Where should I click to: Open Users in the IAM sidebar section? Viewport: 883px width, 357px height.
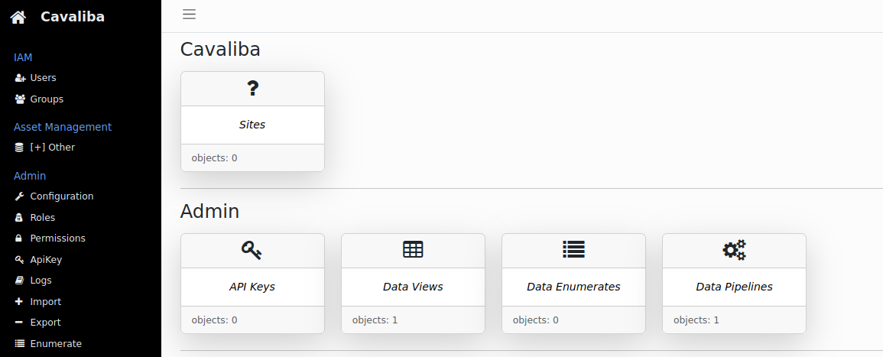(x=43, y=78)
